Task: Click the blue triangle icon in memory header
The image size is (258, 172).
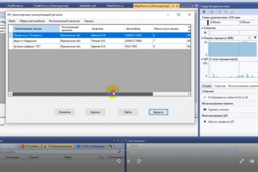Action: (255, 38)
